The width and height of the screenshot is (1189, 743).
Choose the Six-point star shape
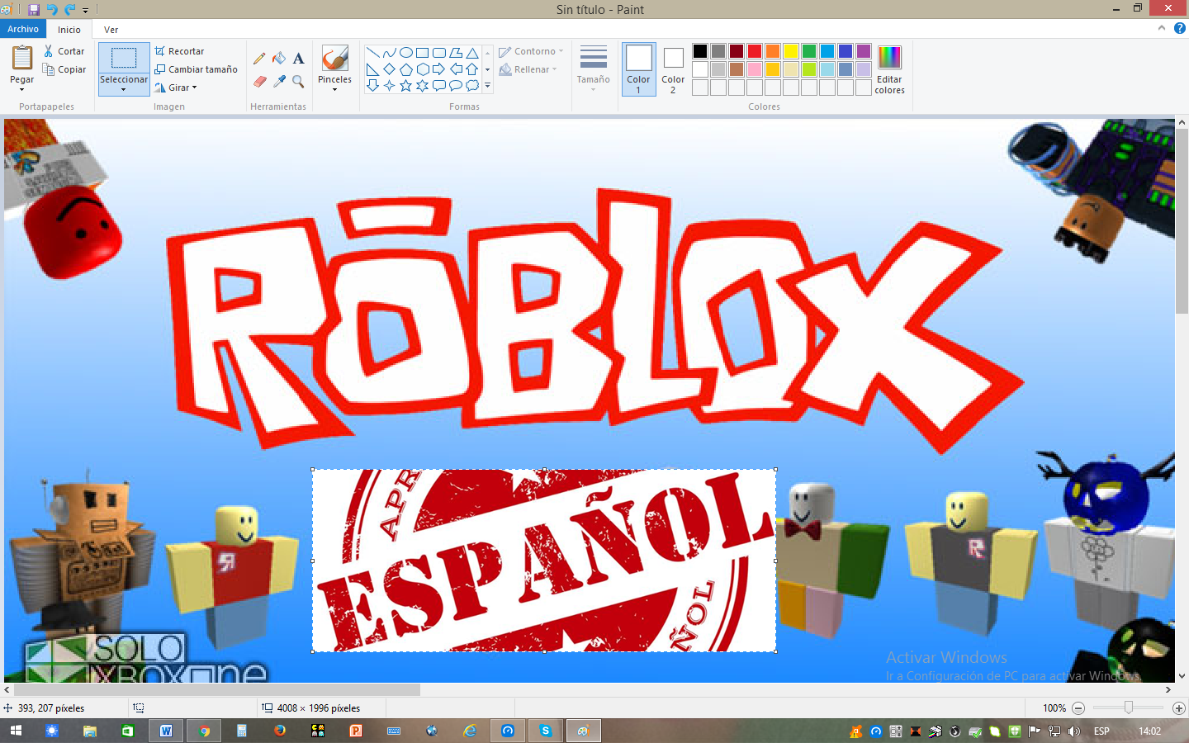coord(422,85)
